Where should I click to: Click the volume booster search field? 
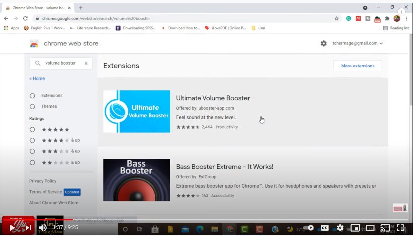coord(60,63)
